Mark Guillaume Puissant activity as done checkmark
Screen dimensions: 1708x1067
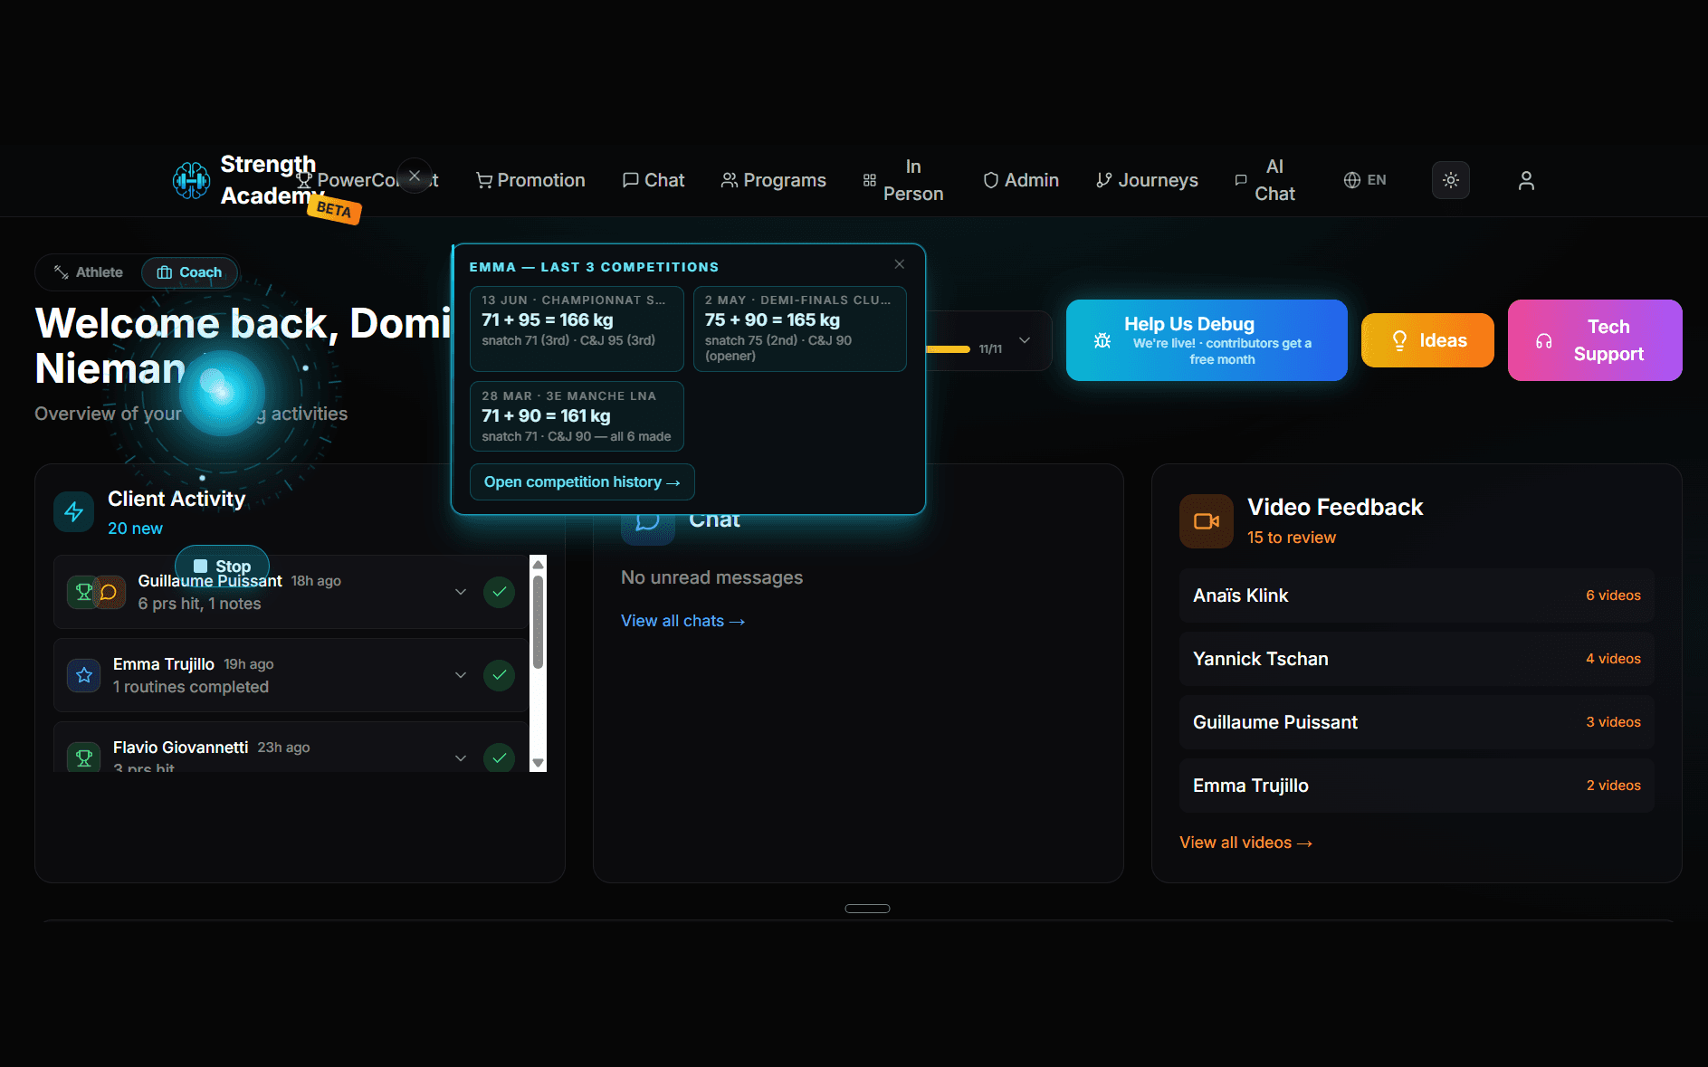(x=499, y=592)
